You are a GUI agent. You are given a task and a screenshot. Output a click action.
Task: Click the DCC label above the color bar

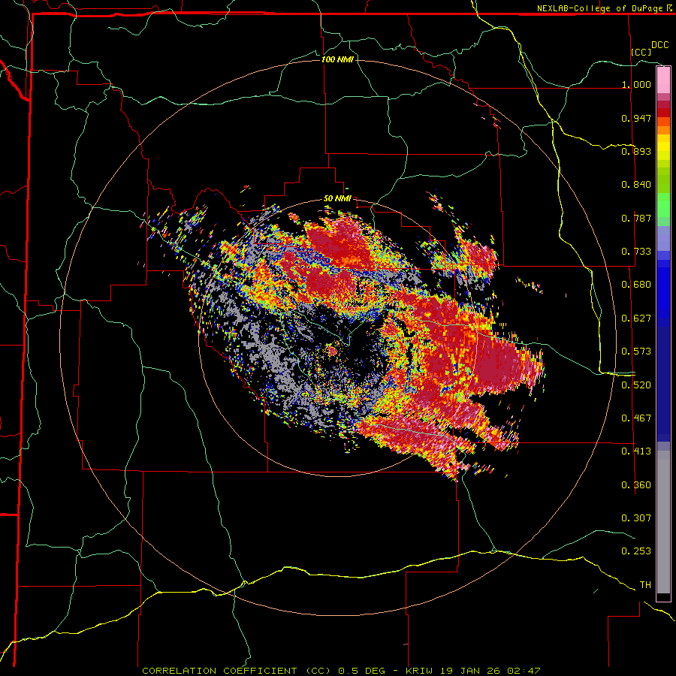pyautogui.click(x=660, y=45)
